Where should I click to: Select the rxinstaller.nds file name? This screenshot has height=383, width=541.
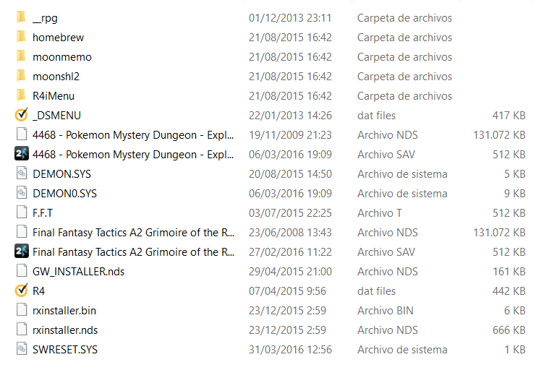pyautogui.click(x=65, y=330)
